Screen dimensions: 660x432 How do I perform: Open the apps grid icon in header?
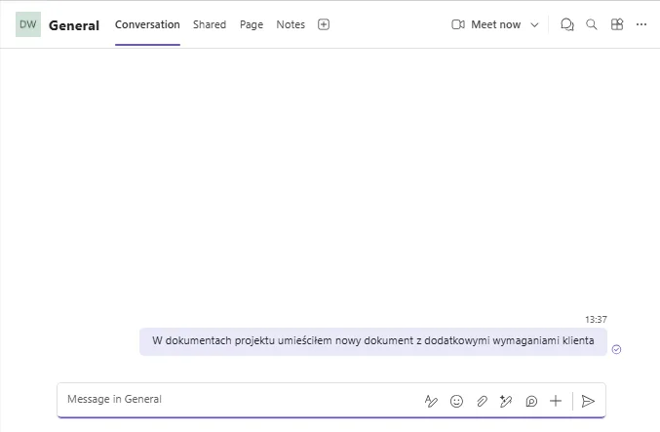[x=617, y=24]
